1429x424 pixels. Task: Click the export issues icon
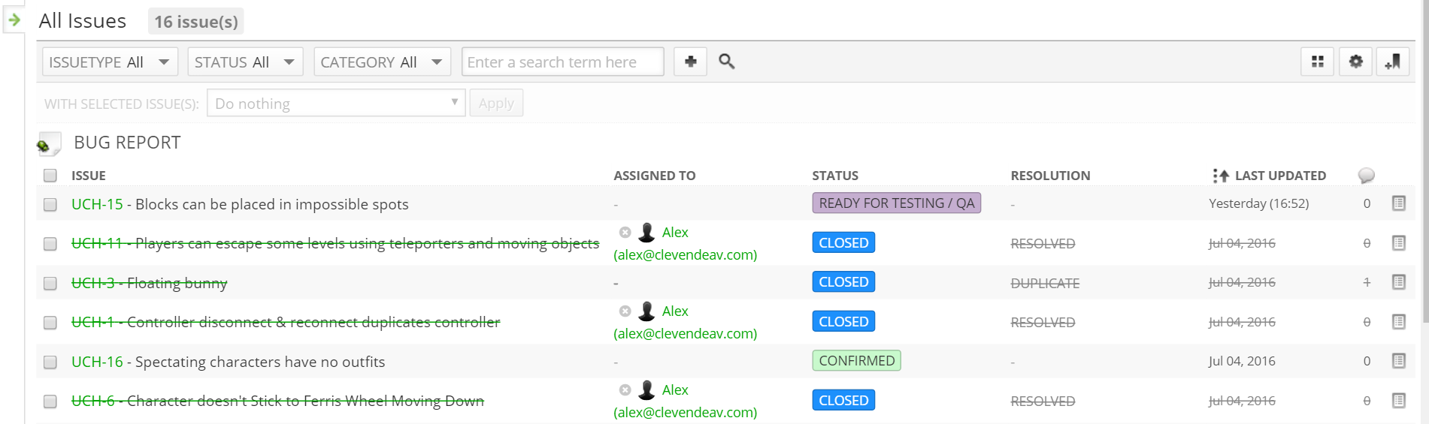click(1393, 62)
